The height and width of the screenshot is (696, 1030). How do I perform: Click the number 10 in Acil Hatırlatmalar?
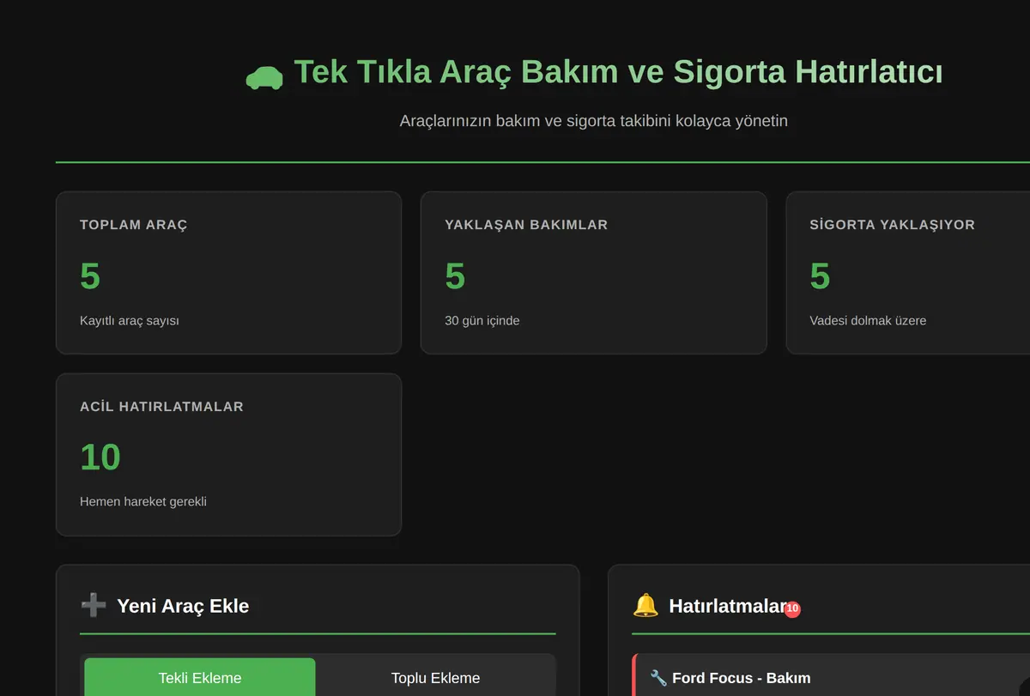(x=100, y=457)
